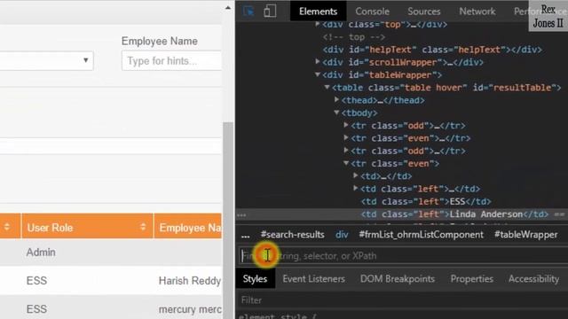Click the div breadcrumb item
568x319 pixels.
(x=342, y=235)
